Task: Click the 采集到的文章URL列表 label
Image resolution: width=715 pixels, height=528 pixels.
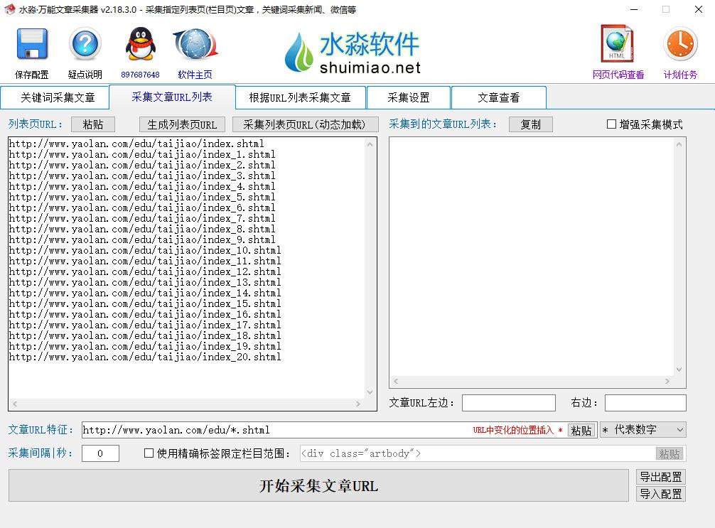Action: click(442, 124)
